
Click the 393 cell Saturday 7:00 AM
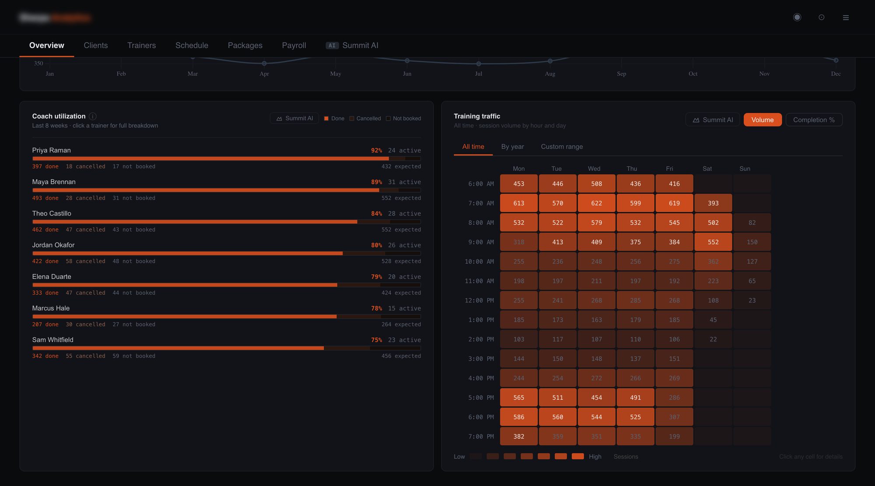(x=713, y=203)
